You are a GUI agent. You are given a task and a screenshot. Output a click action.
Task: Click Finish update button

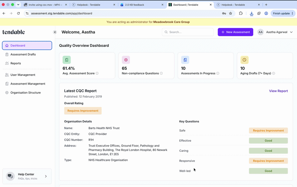[283, 13]
